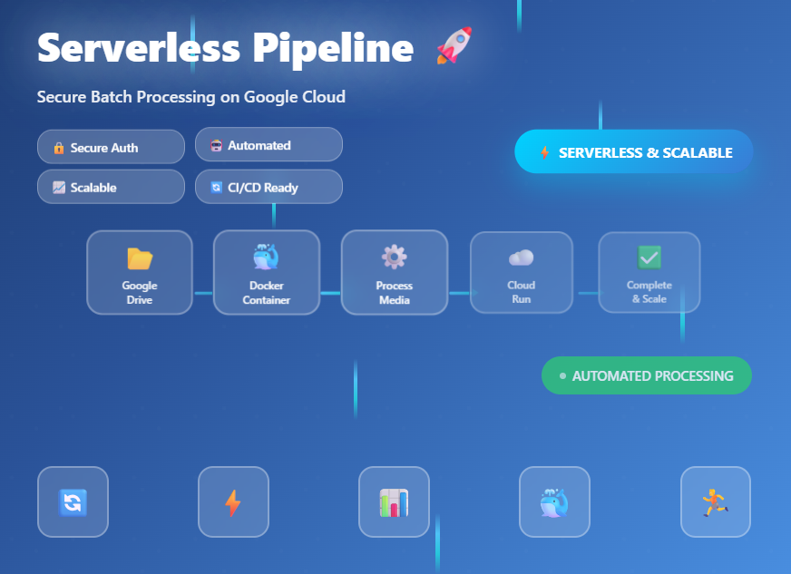Select the whale bottom tile

pyautogui.click(x=554, y=501)
